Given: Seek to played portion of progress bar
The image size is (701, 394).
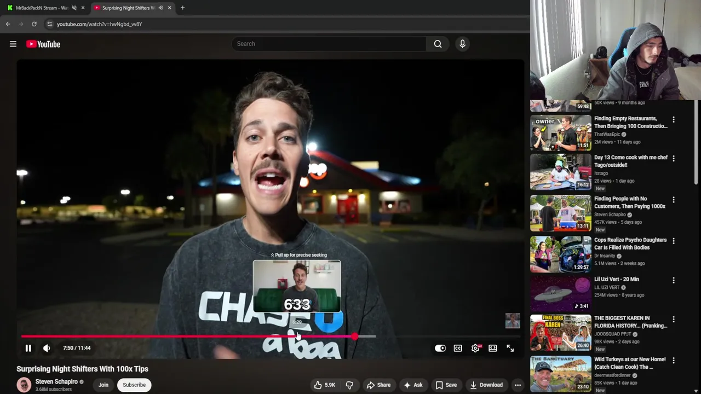Looking at the screenshot, I should coord(188,337).
